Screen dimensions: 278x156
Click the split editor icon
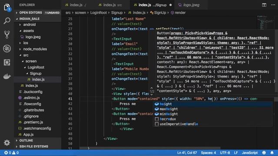click(264, 5)
